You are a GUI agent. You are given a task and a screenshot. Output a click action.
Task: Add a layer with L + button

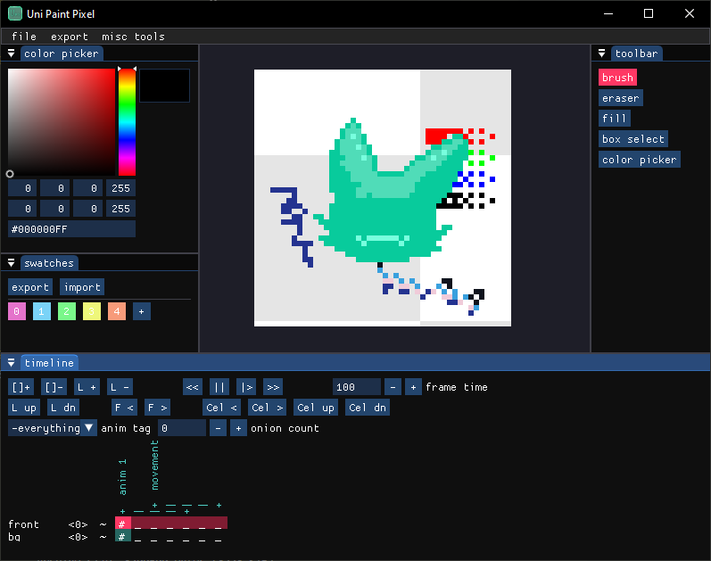tap(87, 387)
